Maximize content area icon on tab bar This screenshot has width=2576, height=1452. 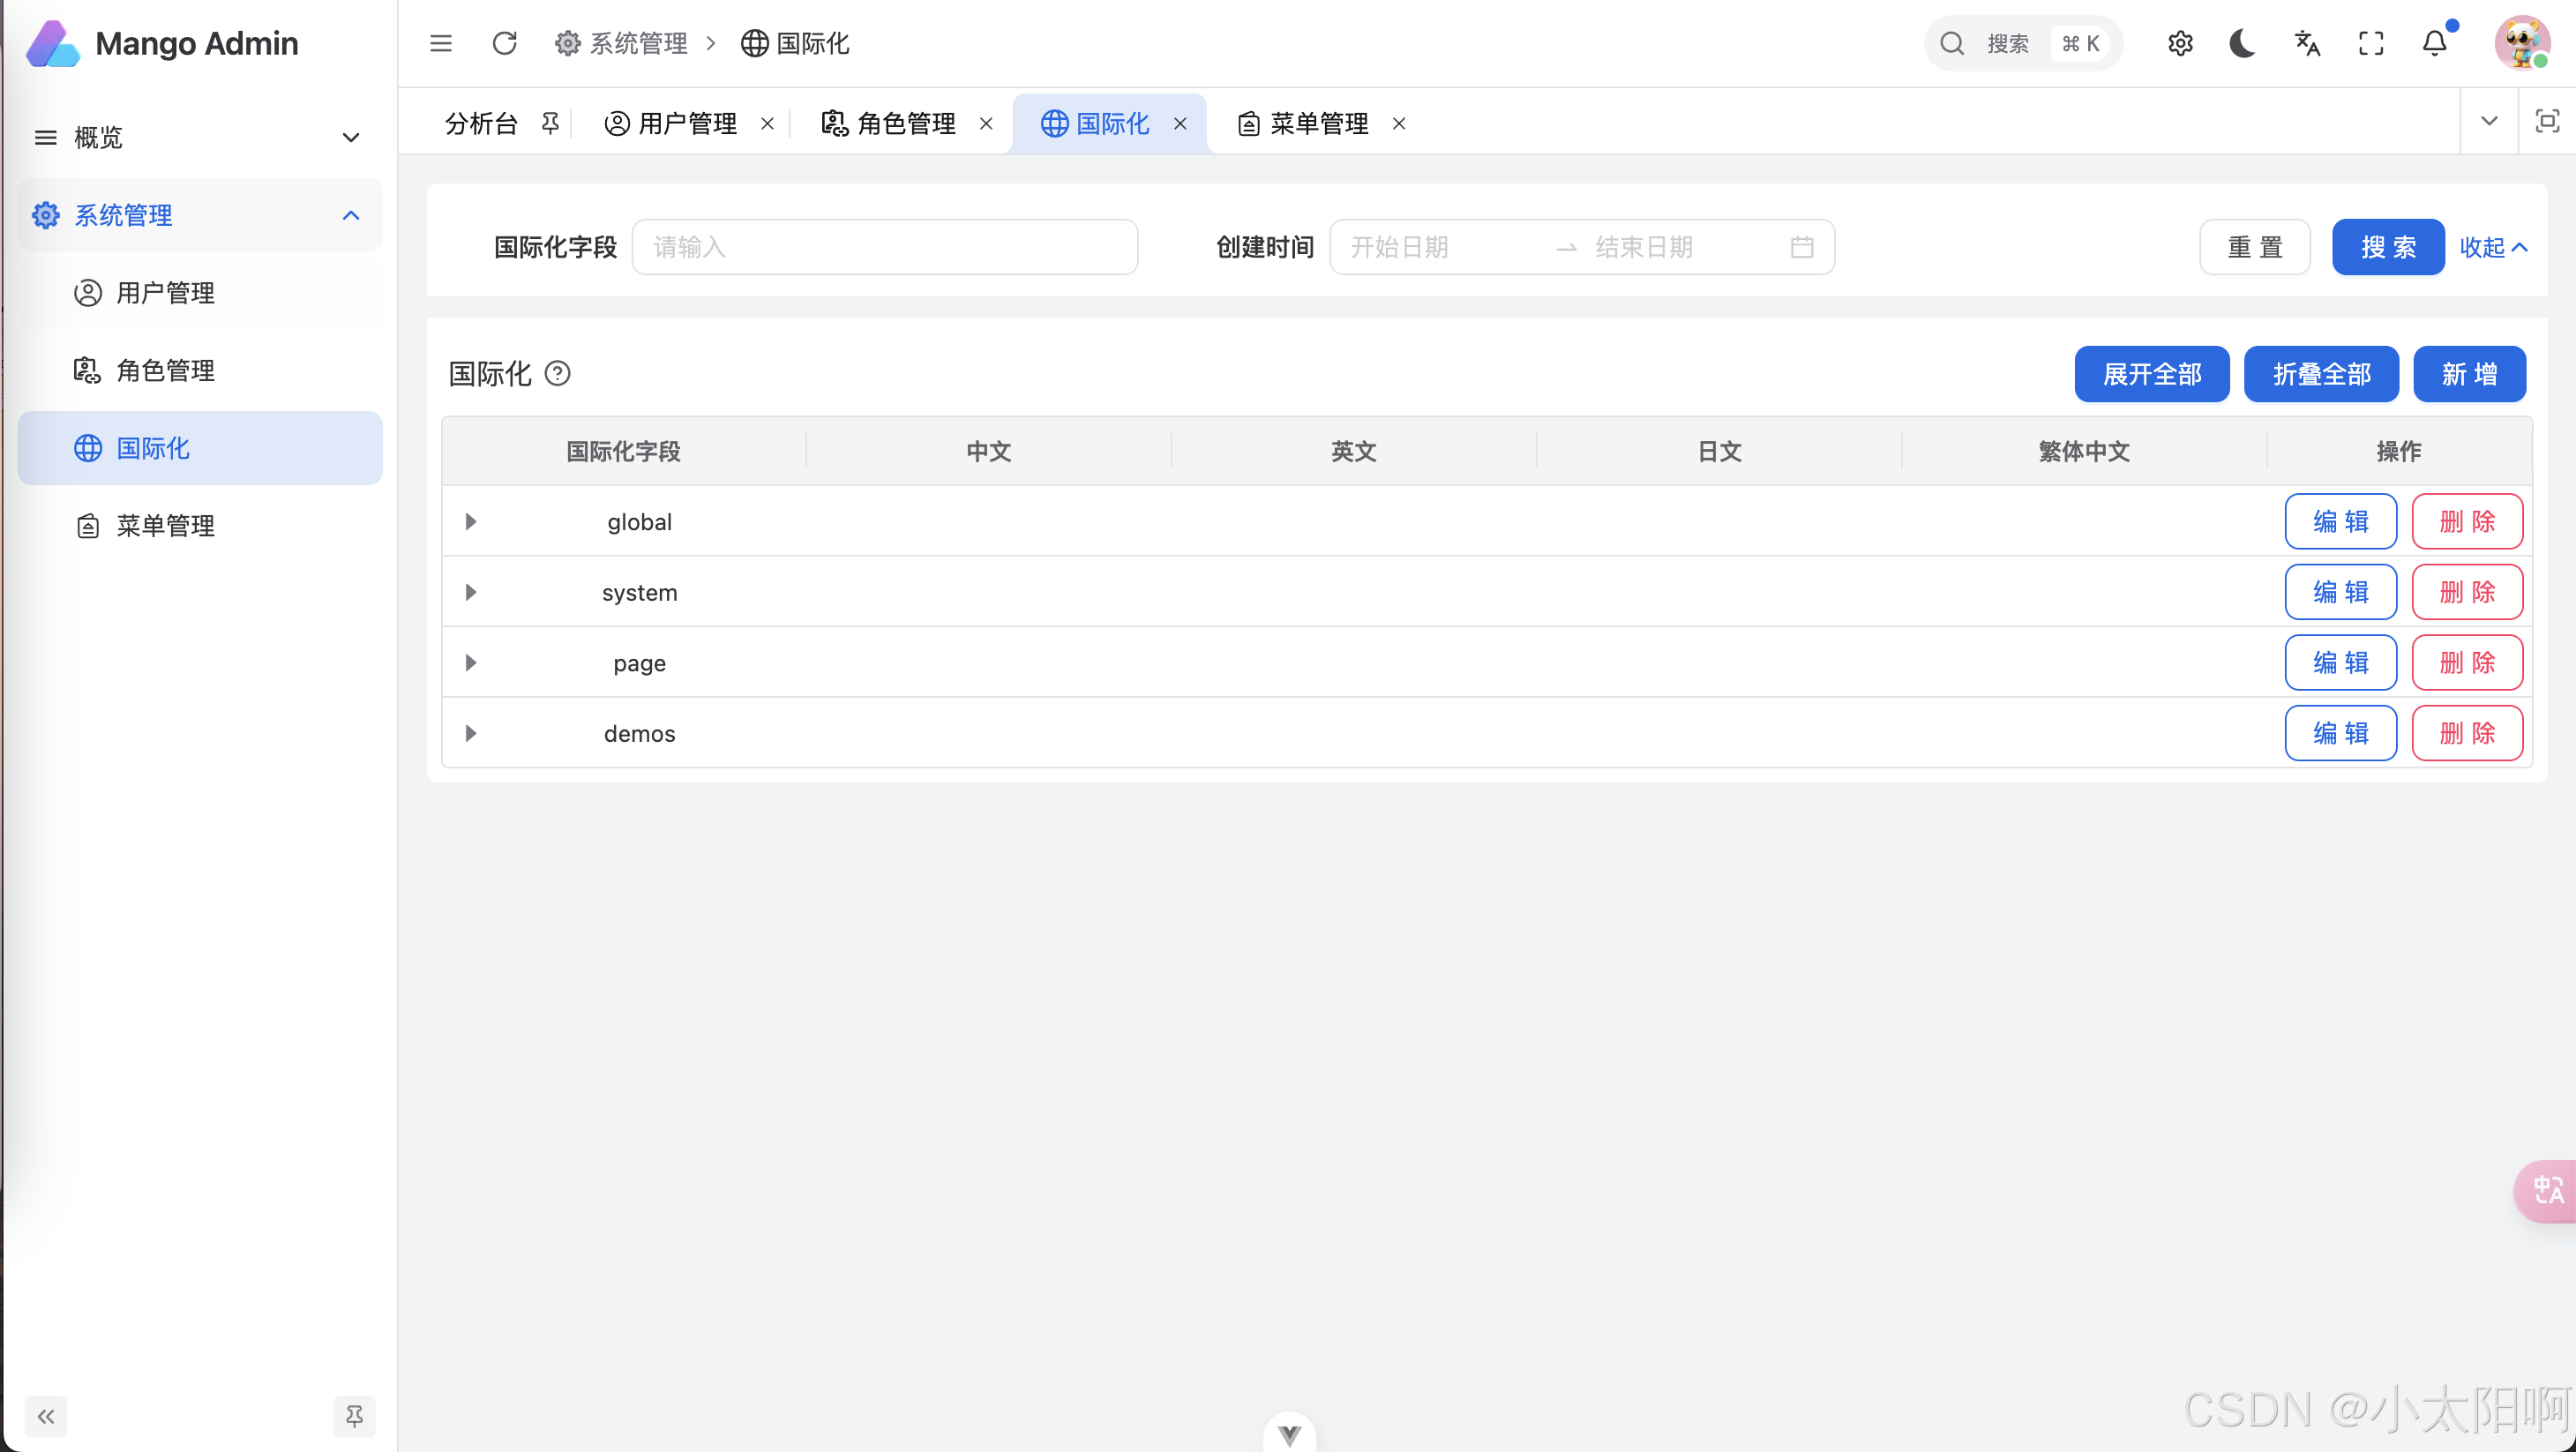2547,121
